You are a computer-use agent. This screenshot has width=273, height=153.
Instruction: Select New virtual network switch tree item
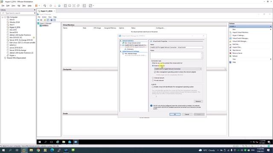[133, 43]
